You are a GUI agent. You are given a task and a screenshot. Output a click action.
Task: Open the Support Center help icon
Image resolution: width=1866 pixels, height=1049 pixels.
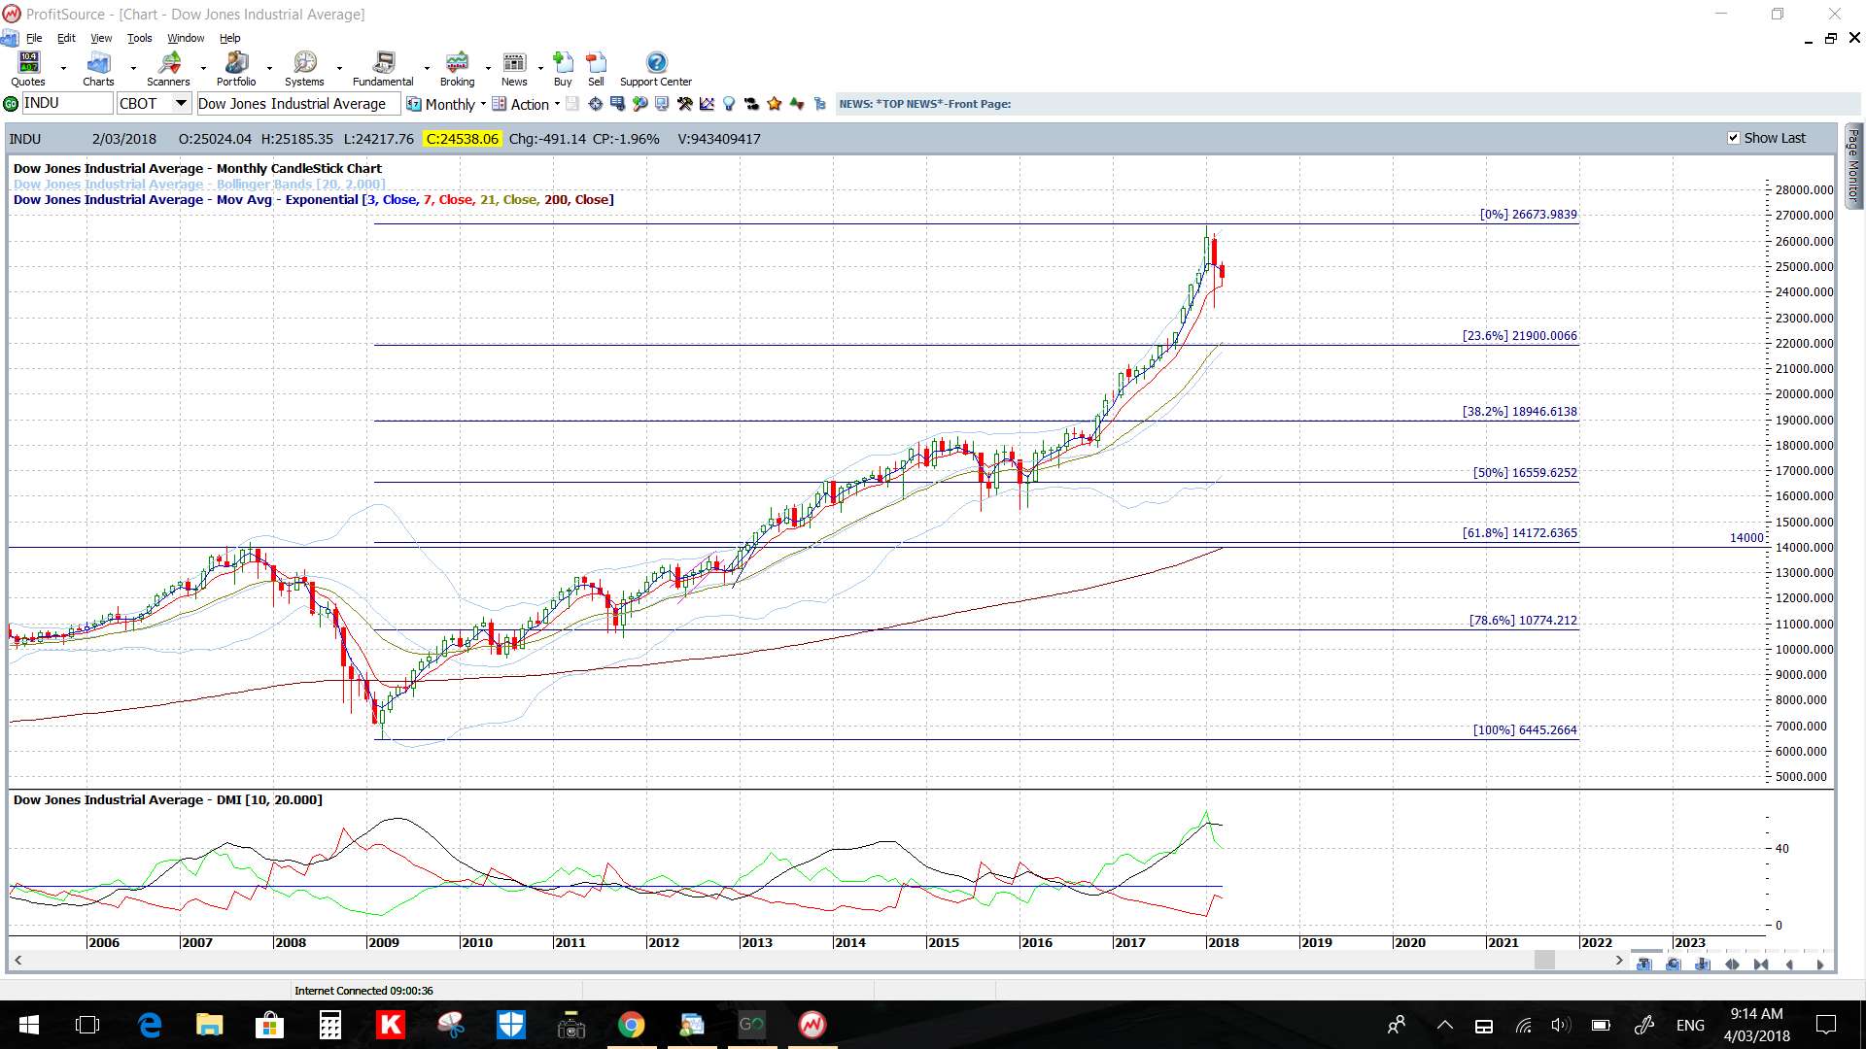[657, 62]
